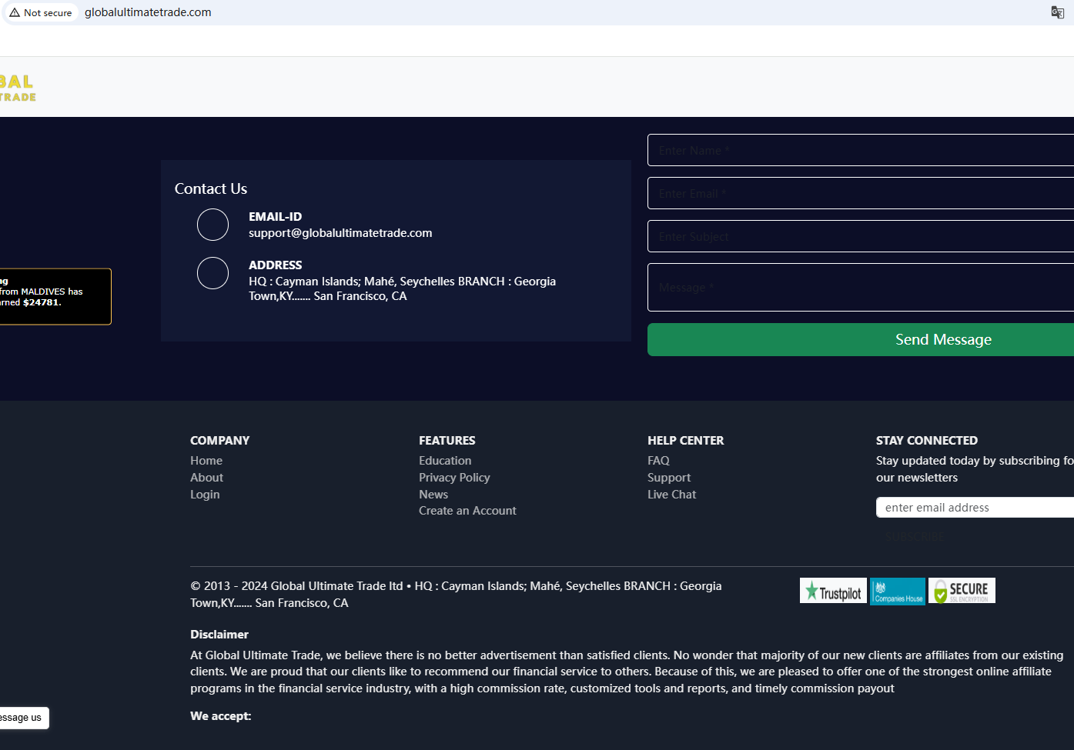Click the email circle icon
Screen dimensions: 1074x750
pyautogui.click(x=212, y=225)
